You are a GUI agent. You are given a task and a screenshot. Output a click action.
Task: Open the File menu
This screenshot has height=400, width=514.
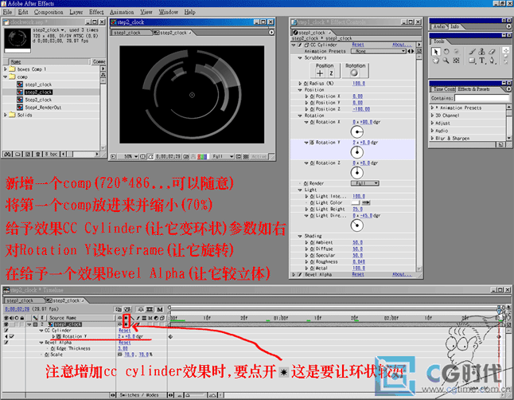7,12
